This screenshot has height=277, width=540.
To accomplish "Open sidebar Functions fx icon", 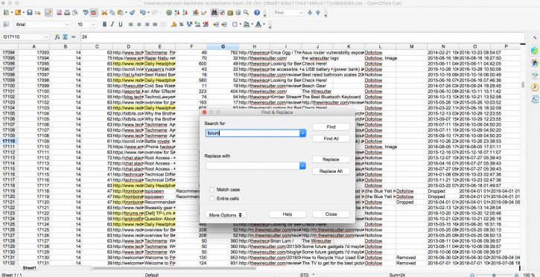I will pyautogui.click(x=535, y=100).
